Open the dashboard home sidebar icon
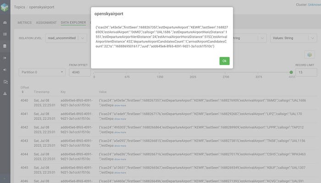Image resolution: width=321 pixels, height=183 pixels. click(x=5, y=23)
